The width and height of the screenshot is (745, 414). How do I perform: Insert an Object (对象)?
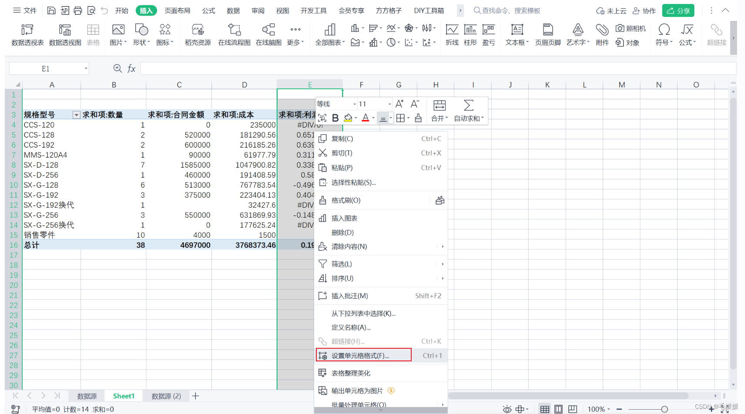click(628, 43)
